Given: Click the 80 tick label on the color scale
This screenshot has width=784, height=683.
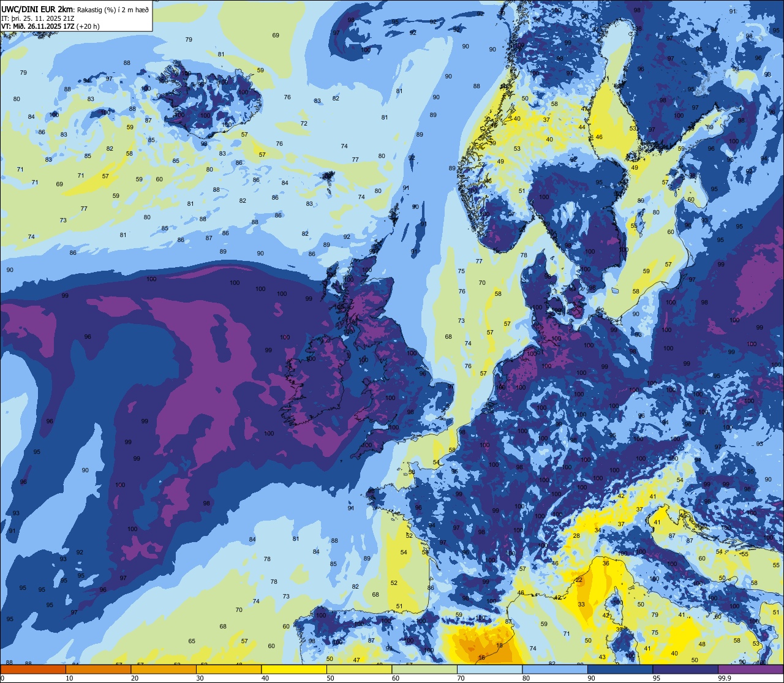Looking at the screenshot, I should point(526,678).
